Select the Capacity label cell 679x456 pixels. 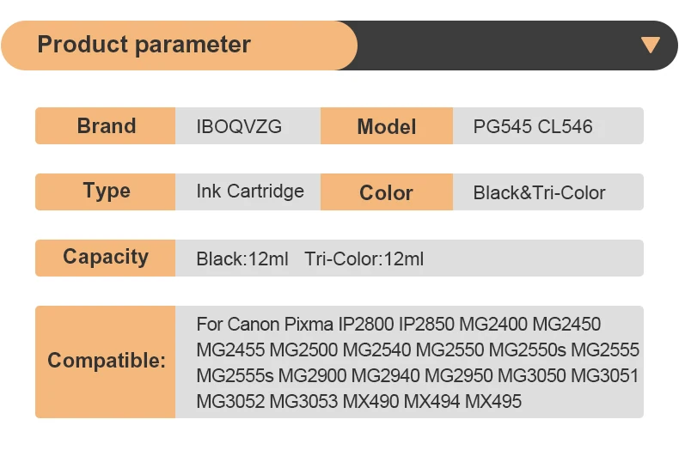click(x=106, y=257)
